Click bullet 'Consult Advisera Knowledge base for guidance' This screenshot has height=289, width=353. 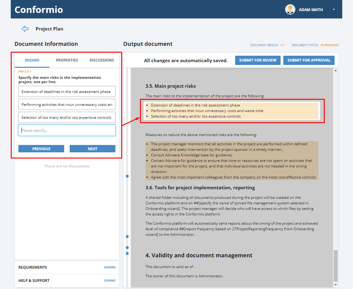[192, 155]
